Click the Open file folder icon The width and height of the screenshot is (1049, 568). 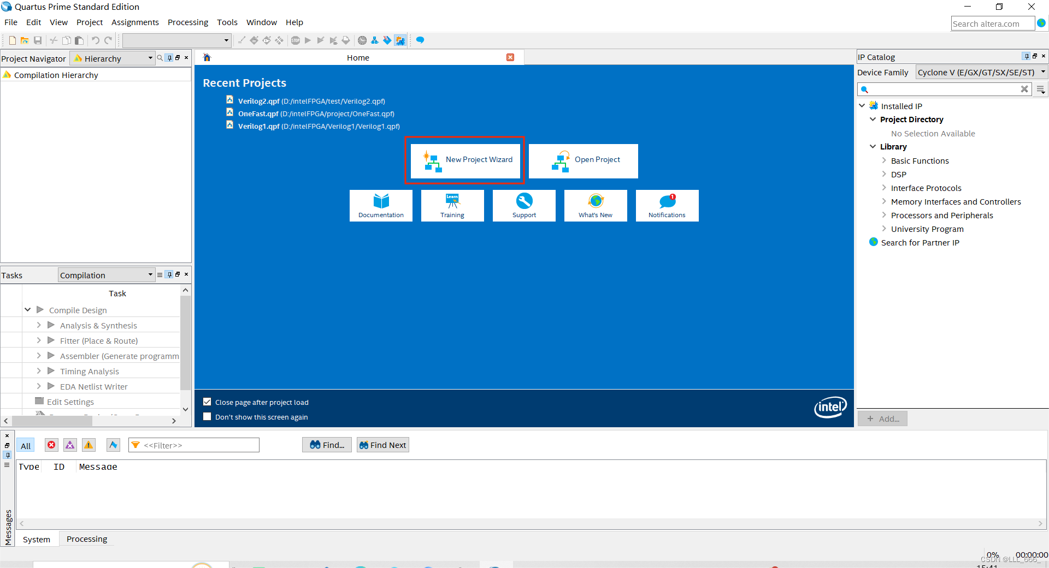click(25, 40)
